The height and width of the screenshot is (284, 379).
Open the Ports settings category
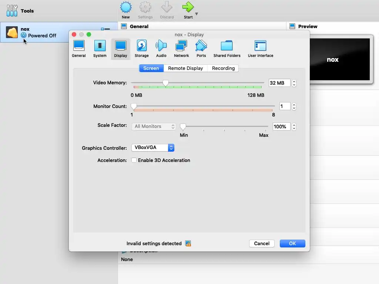pos(201,48)
